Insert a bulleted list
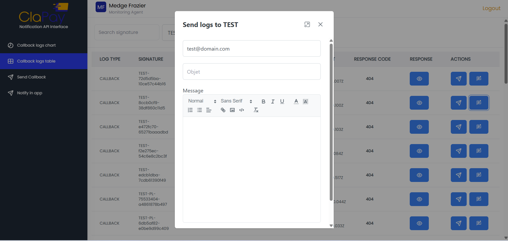 pyautogui.click(x=199, y=110)
